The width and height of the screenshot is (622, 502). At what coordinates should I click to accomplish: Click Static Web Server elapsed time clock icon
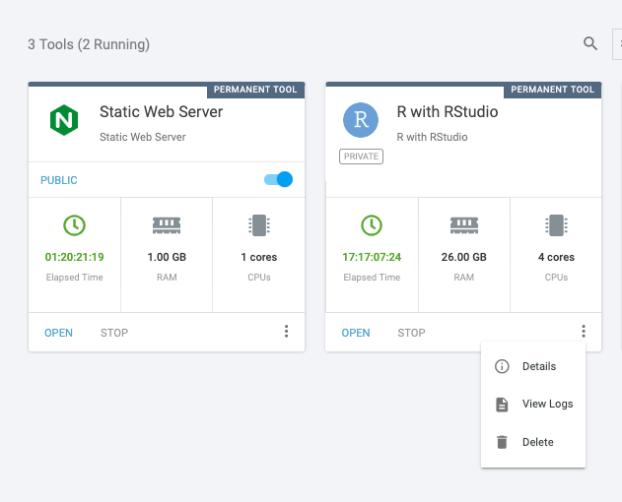[74, 225]
